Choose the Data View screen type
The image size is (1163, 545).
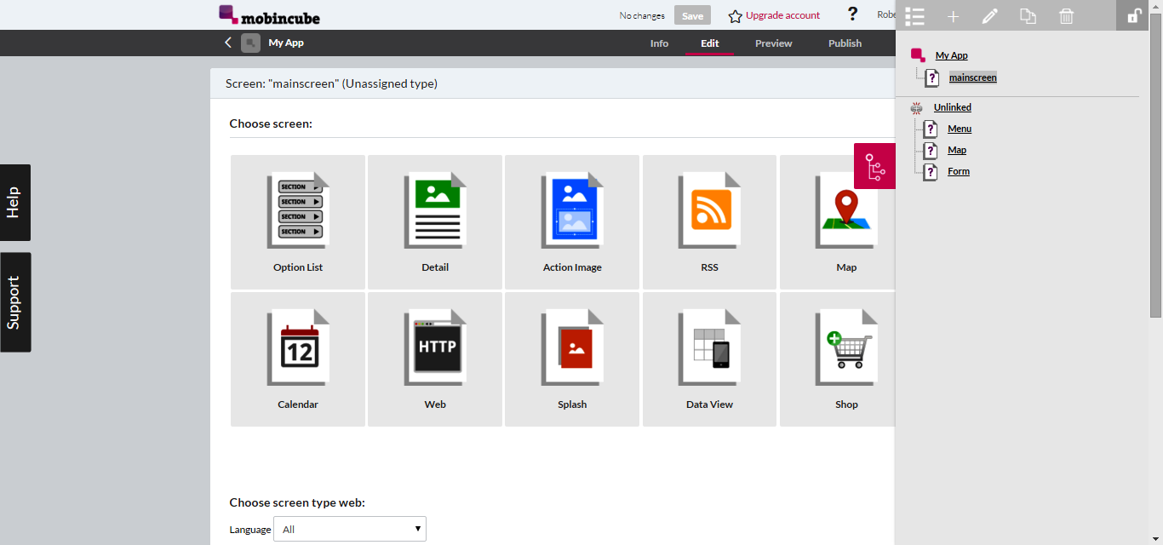[709, 359]
